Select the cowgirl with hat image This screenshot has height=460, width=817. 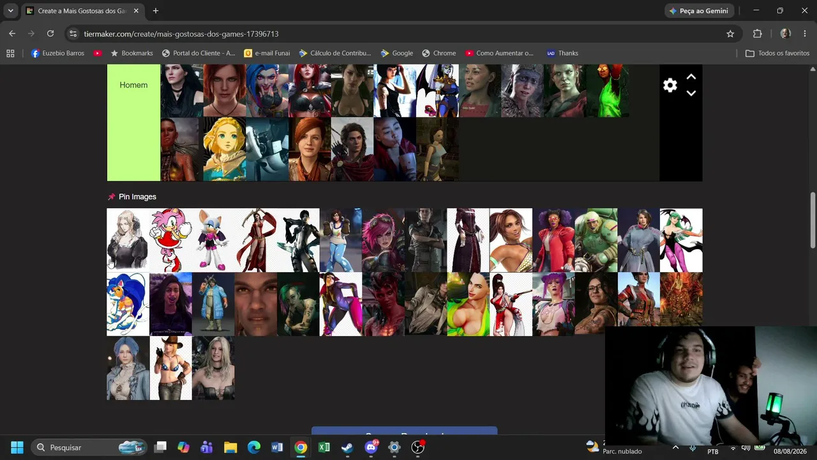(170, 368)
